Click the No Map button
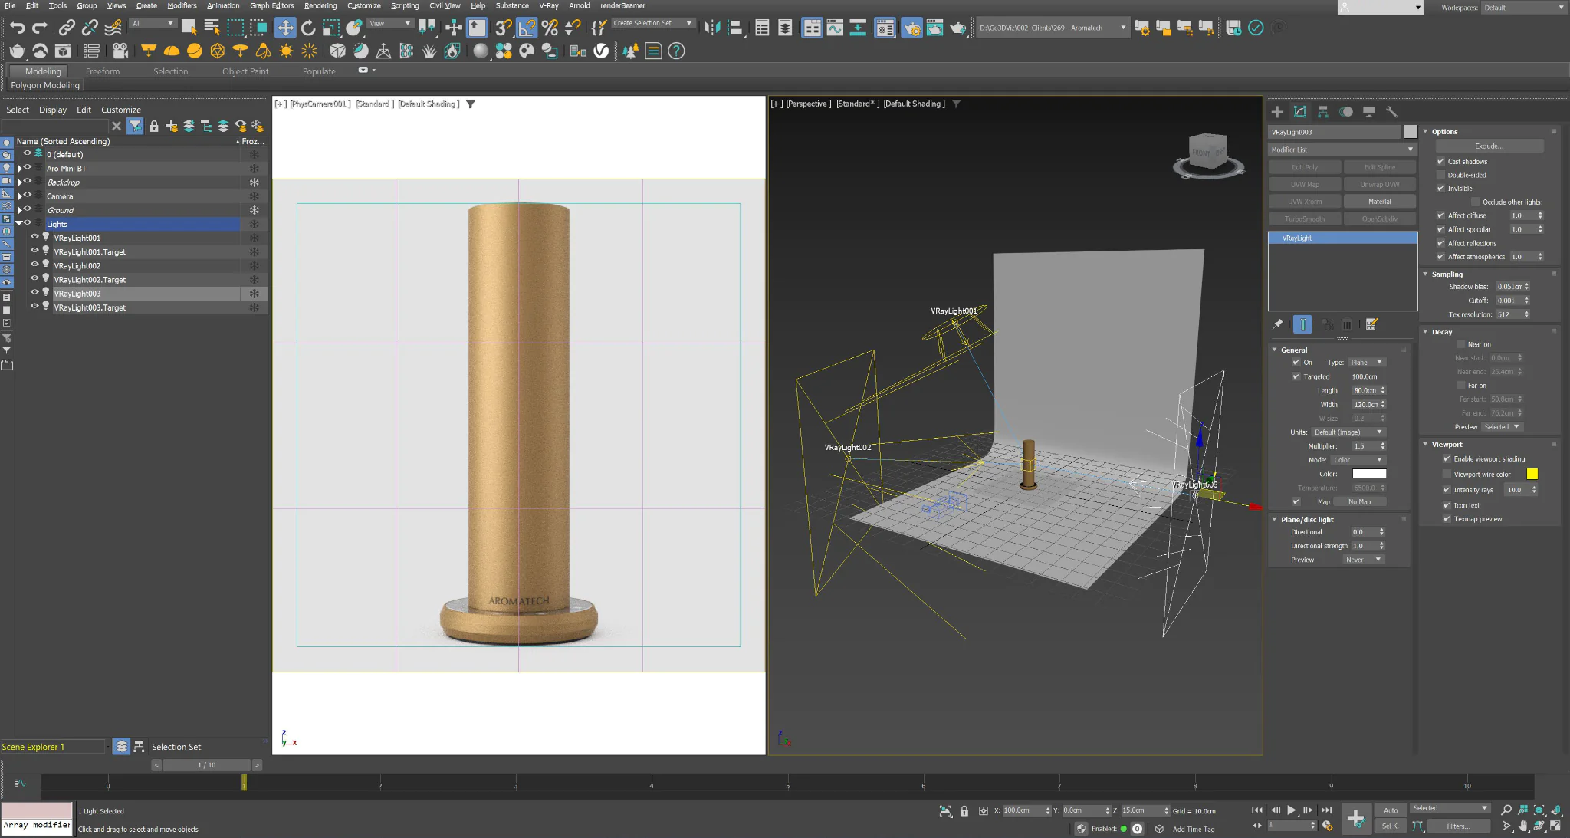 point(1359,502)
